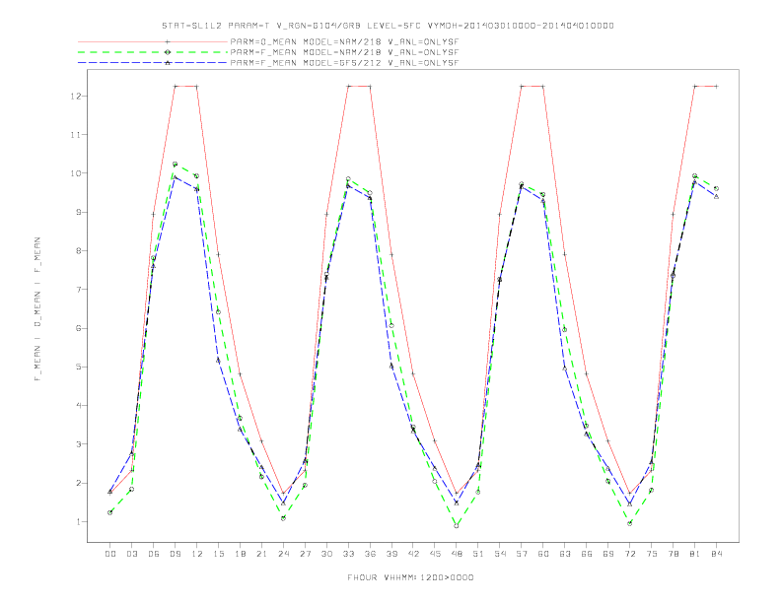
Task: Click x-axis forecast hour label 03
Action: click(131, 554)
